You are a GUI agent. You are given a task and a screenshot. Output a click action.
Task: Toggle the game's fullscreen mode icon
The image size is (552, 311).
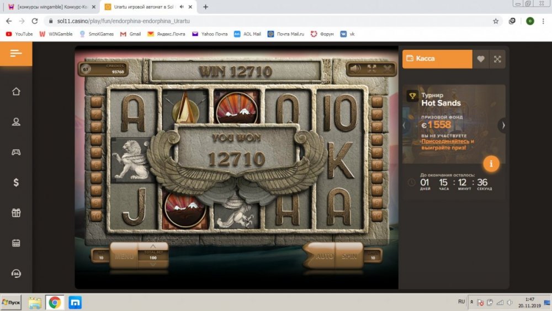(x=371, y=68)
